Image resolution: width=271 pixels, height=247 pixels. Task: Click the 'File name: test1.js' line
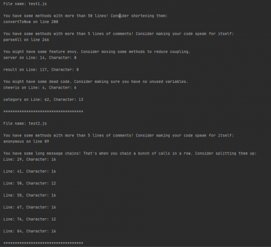pos(25,4)
